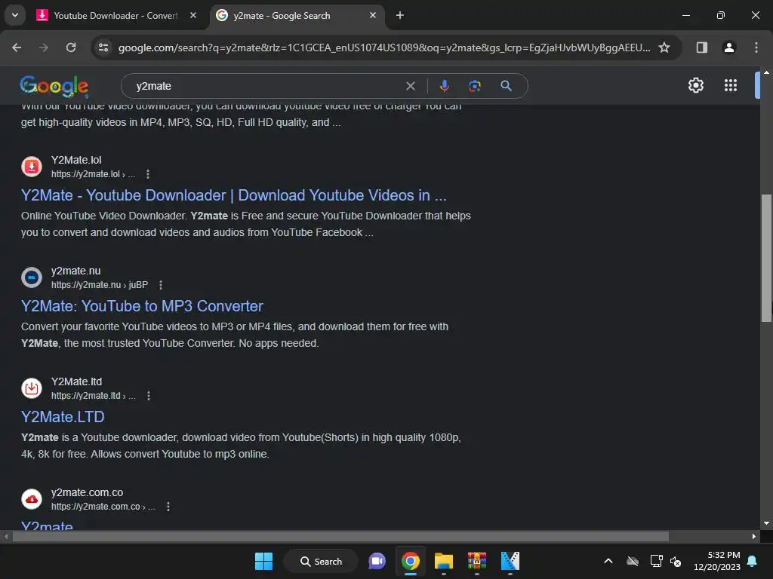
Task: Go forward to the next page
Action: (44, 47)
